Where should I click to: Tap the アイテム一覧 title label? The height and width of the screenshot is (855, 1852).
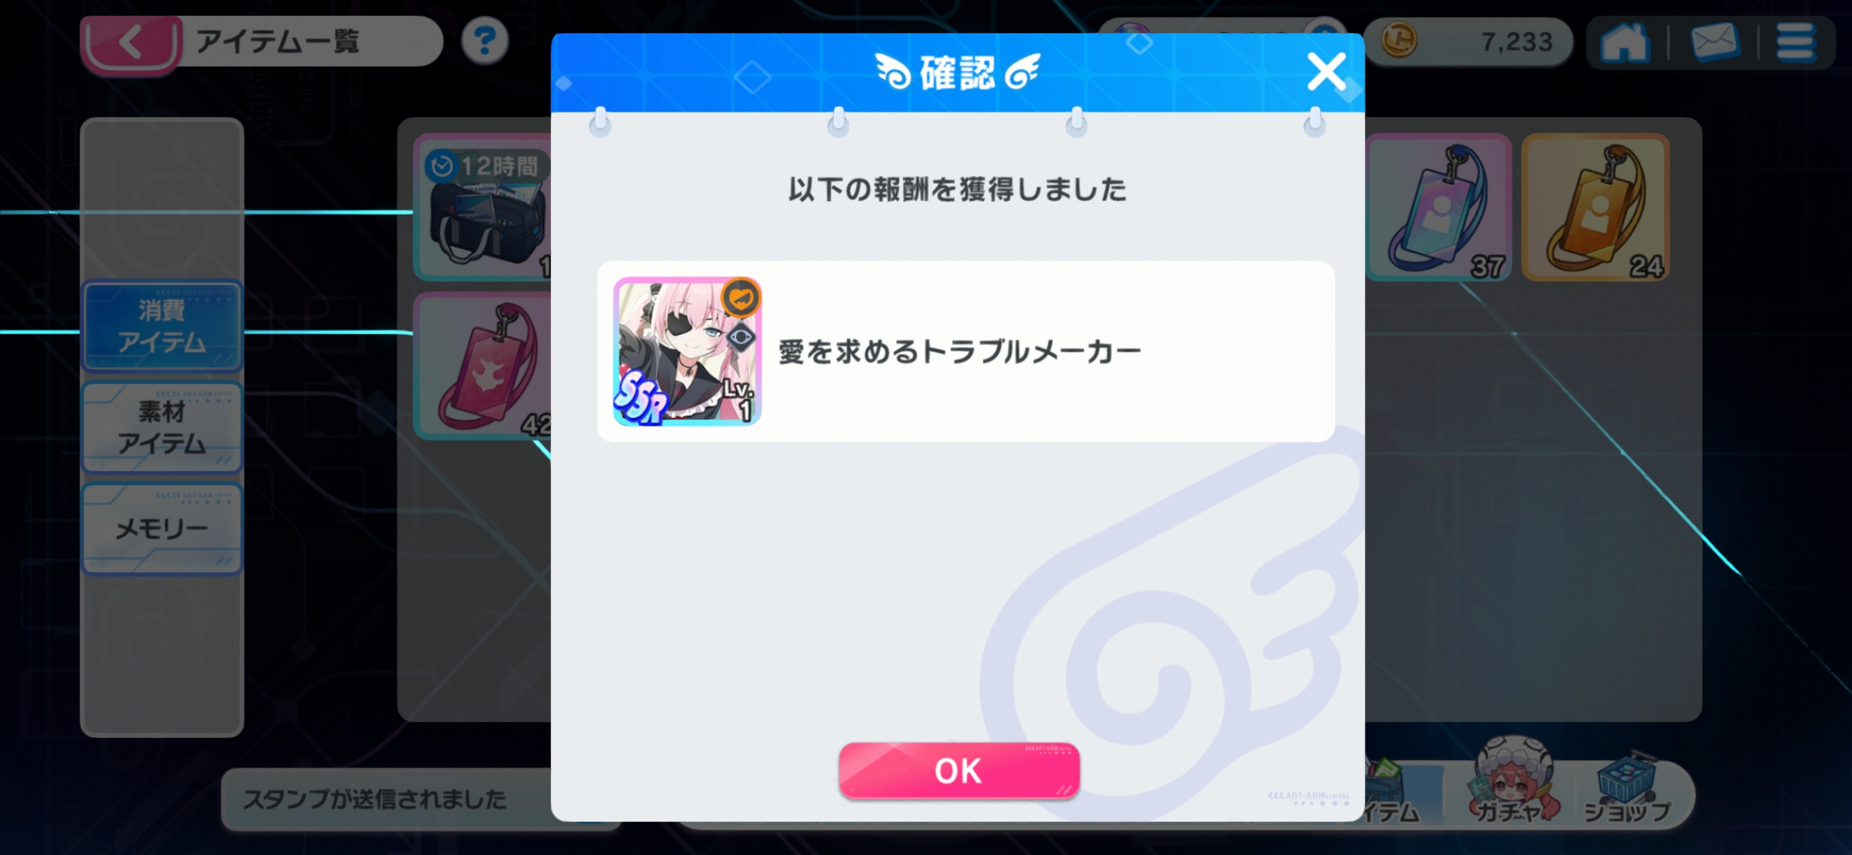278,41
